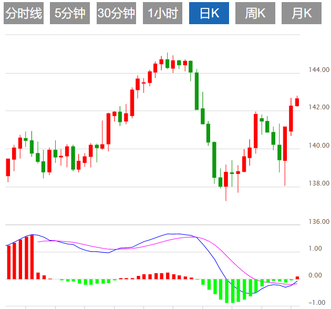Click the 1.00 MACD axis label
The height and width of the screenshot is (309, 331).
pos(315,249)
